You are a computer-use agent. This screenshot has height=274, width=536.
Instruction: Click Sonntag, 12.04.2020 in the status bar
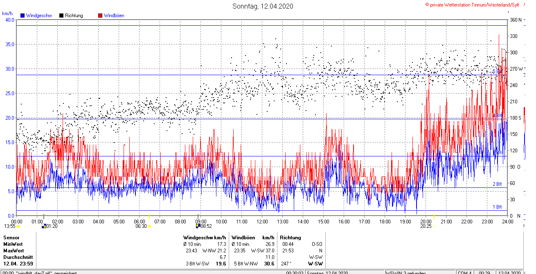click(327, 272)
